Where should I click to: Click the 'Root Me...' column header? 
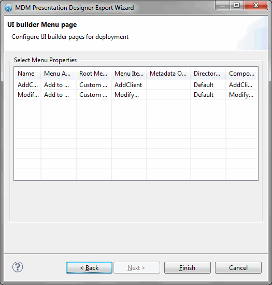(94, 74)
